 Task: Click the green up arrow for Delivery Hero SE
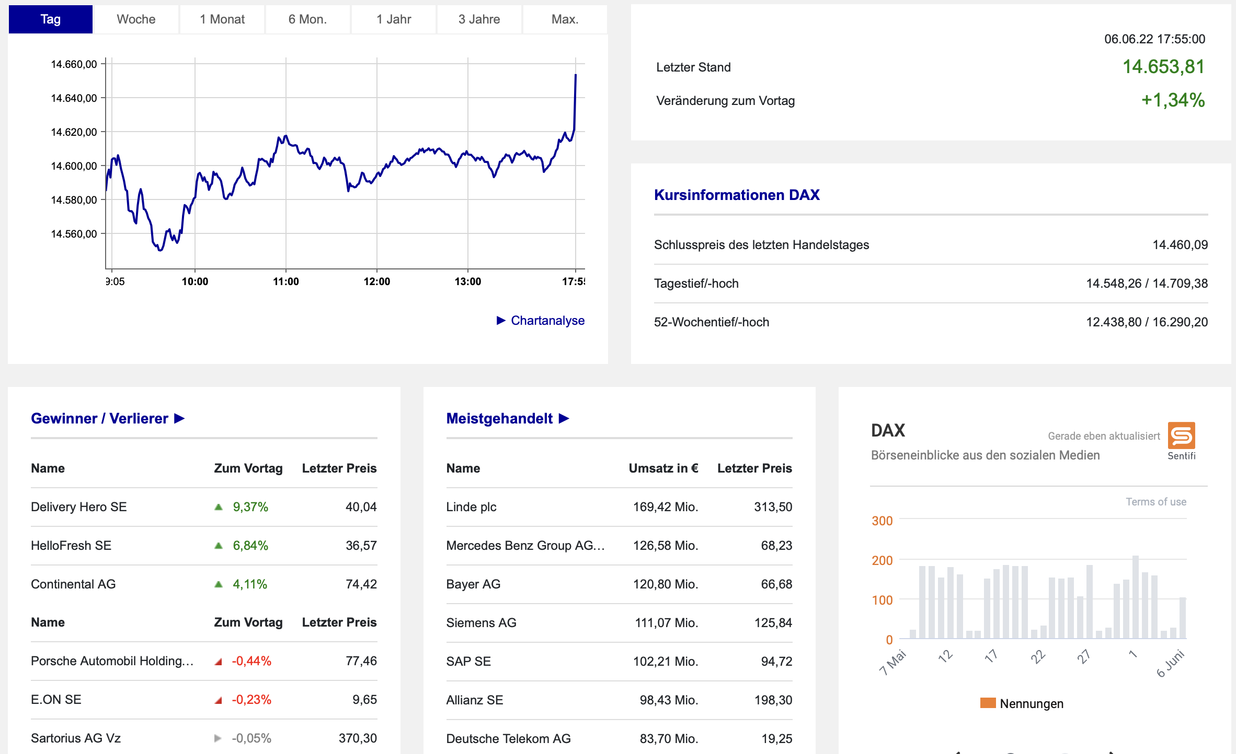219,507
